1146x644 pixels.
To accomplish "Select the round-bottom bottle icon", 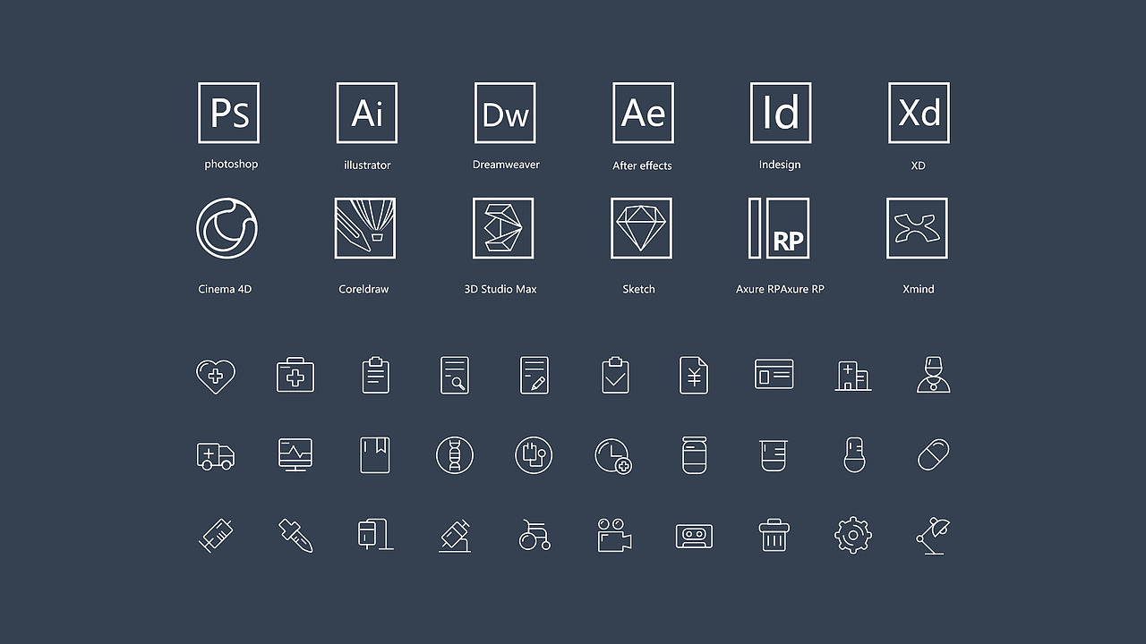I will (x=854, y=455).
